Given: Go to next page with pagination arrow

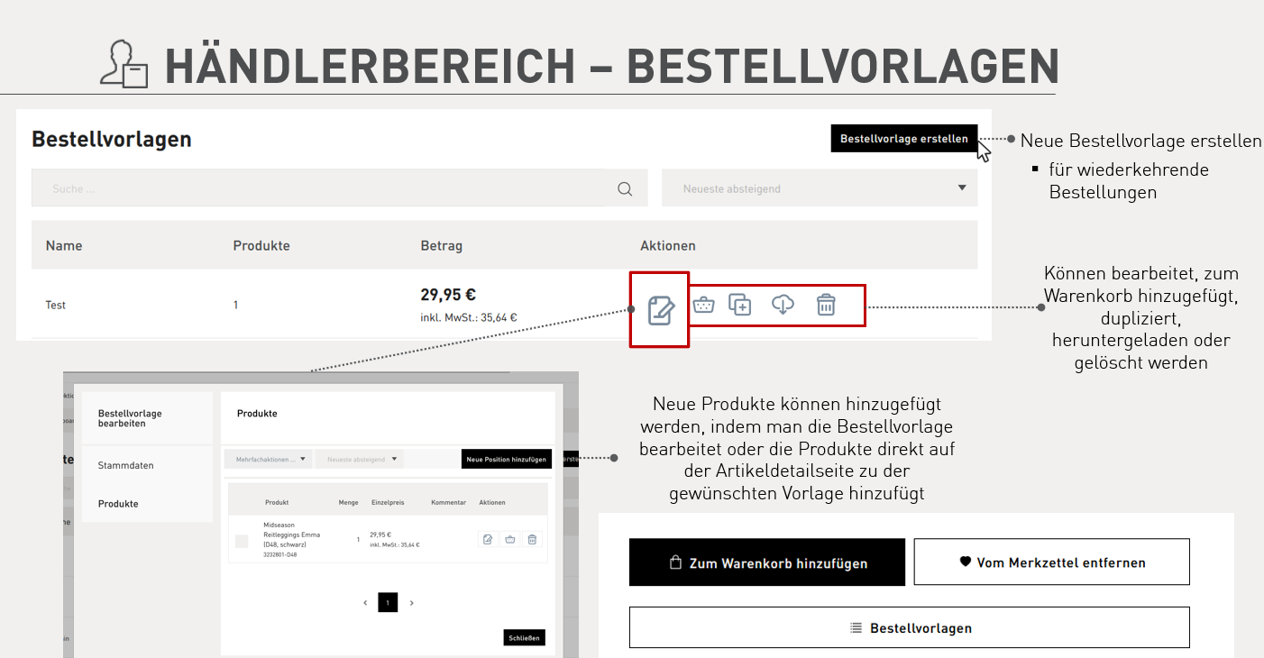Looking at the screenshot, I should pos(412,602).
